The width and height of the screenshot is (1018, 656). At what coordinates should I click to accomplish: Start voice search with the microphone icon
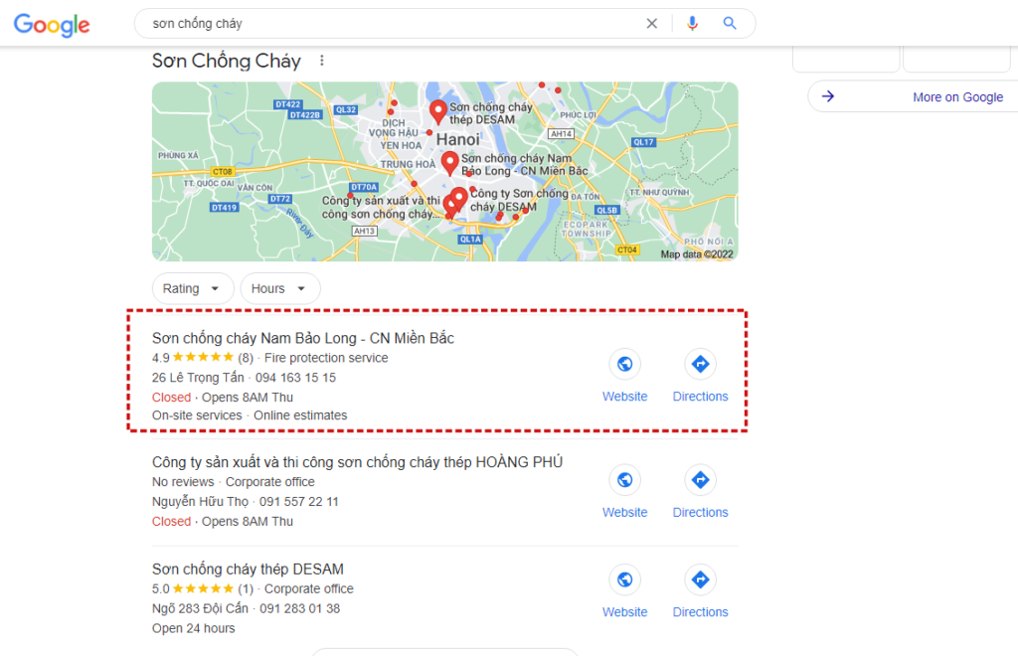692,24
